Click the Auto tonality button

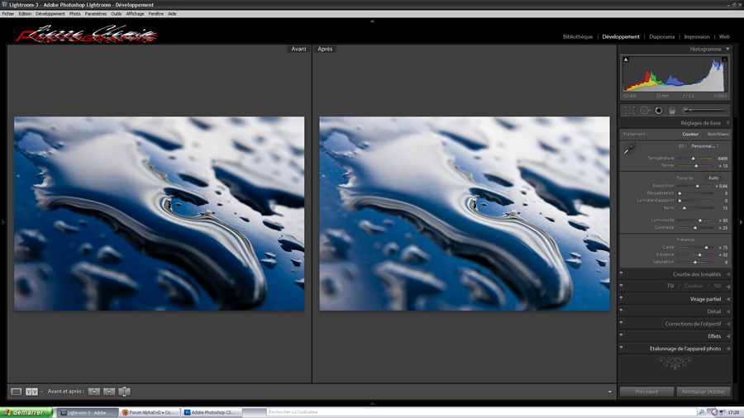713,178
